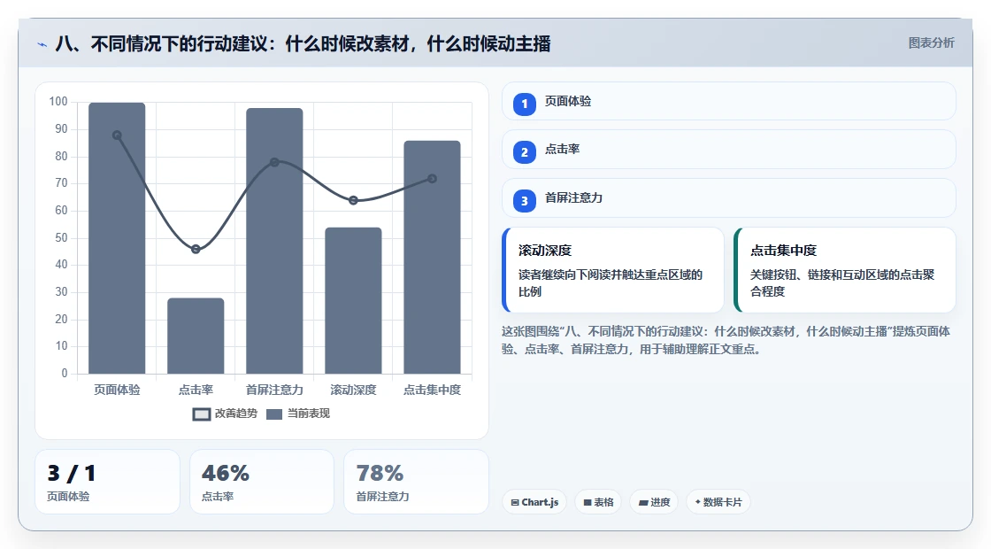Screen dimensions: 991x549
Task: Click the trend line point on 点击集中度 bar
Action: [x=433, y=179]
